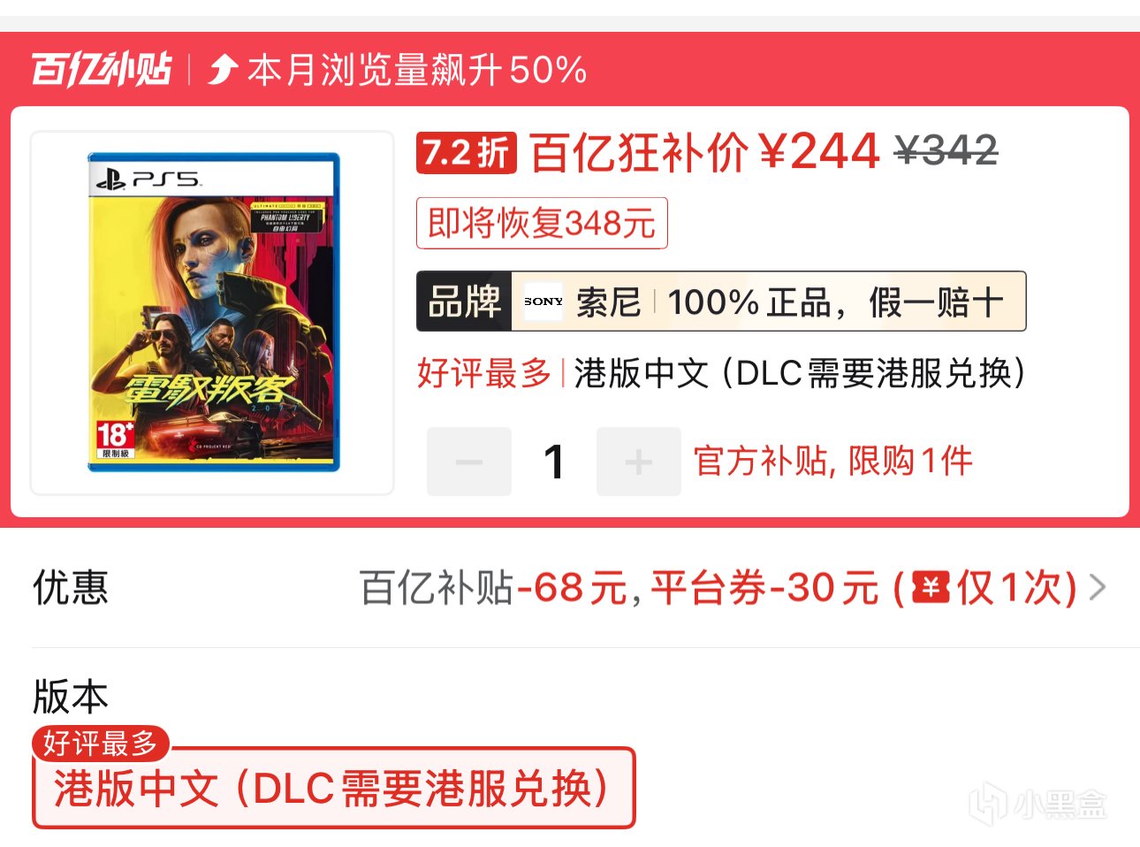Tap the upward trend arrow icon
Image resolution: width=1140 pixels, height=847 pixels.
click(x=223, y=69)
